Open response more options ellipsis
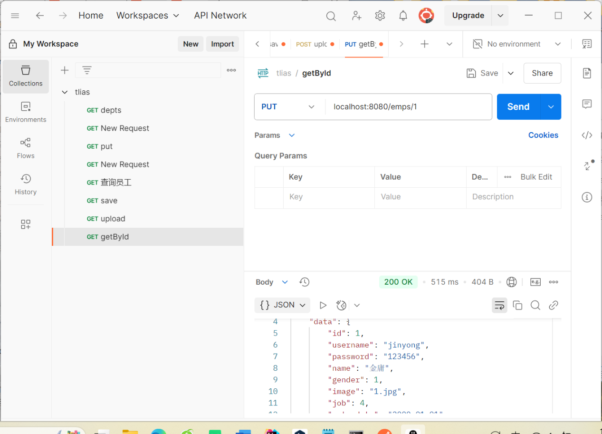Viewport: 602px width, 434px height. pos(554,282)
